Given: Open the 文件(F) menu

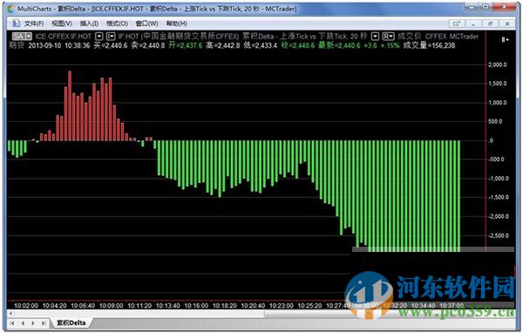Looking at the screenshot, I should coord(34,24).
